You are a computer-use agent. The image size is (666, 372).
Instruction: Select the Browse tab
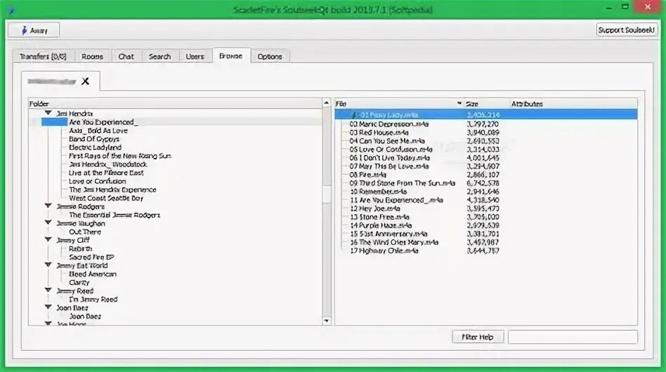(231, 55)
